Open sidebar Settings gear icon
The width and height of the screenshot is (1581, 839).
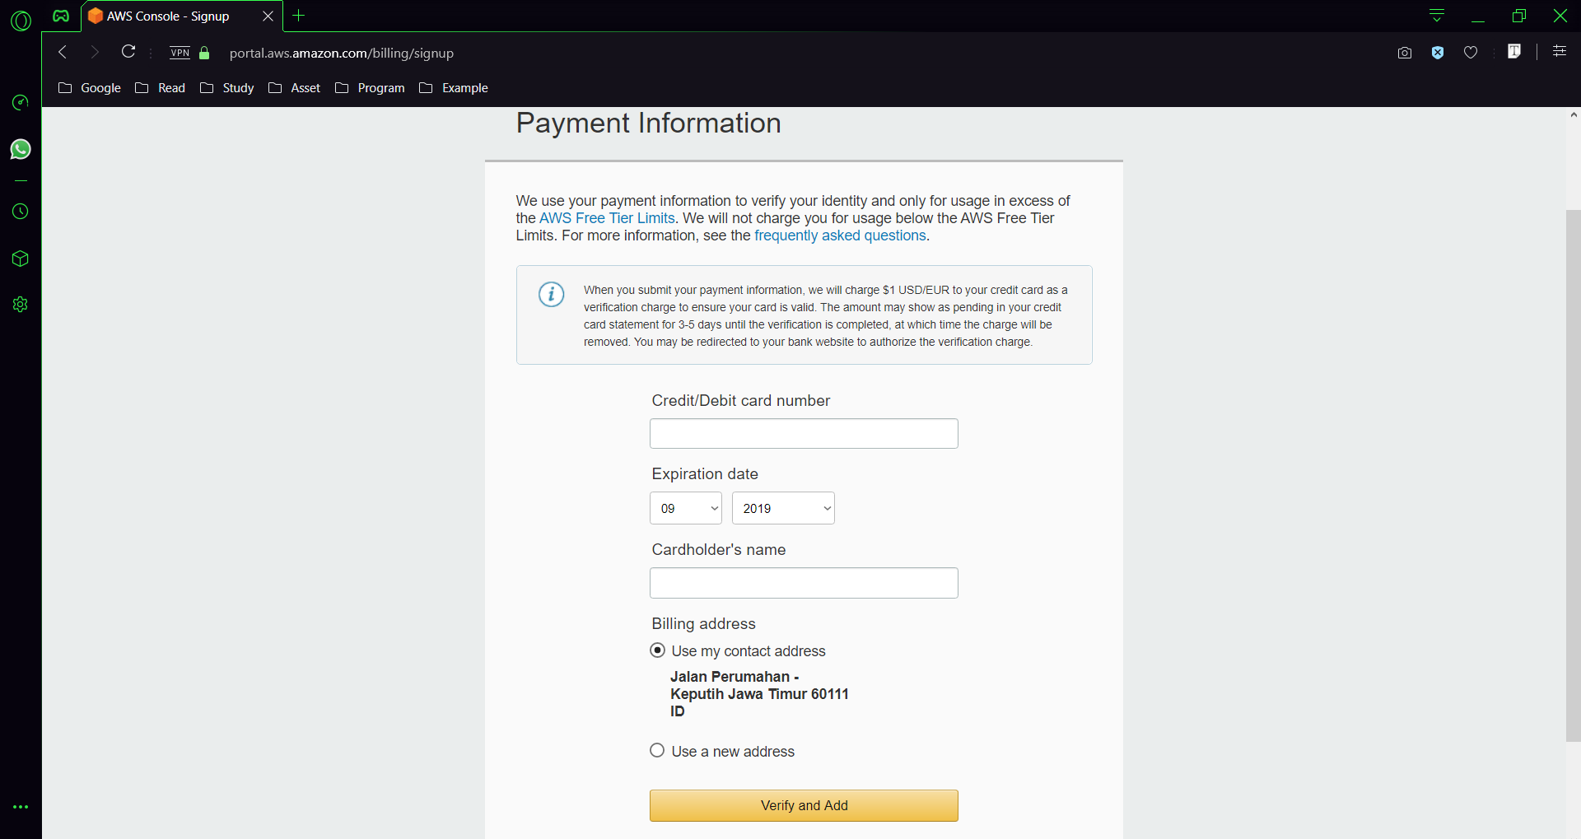tap(21, 305)
